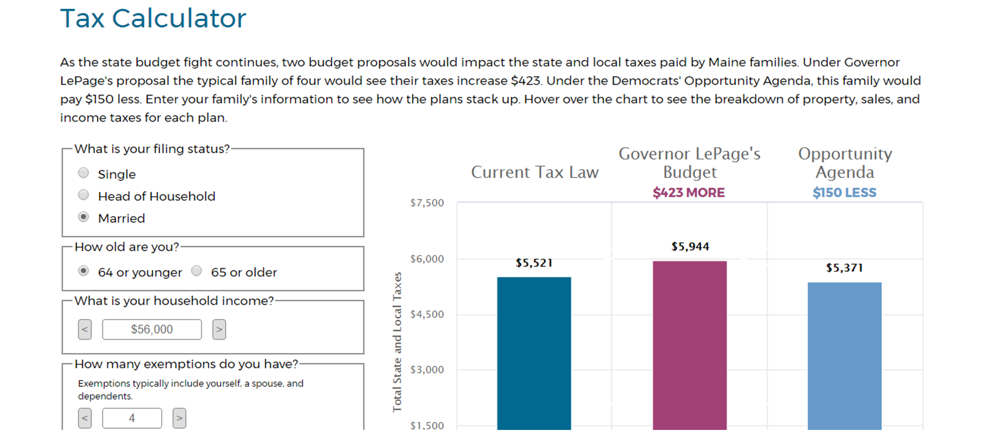Image resolution: width=989 pixels, height=436 pixels.
Task: Click the 'What is your household income?' legend
Action: coord(175,301)
